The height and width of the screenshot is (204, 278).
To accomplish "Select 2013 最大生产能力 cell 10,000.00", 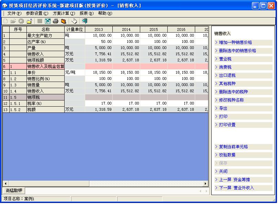I will (x=99, y=35).
